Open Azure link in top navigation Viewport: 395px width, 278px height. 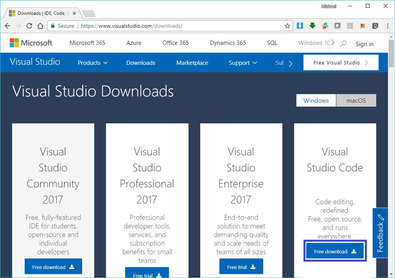[134, 43]
